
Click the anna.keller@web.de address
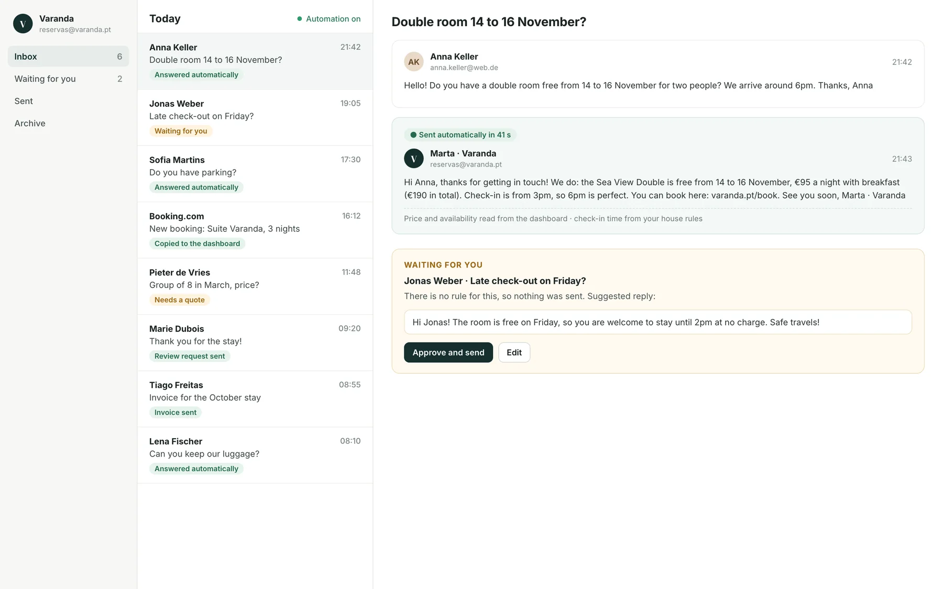(464, 68)
